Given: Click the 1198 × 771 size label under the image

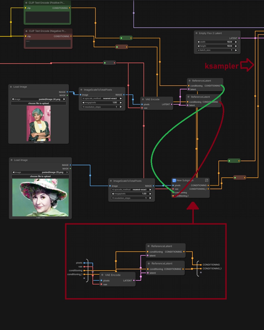Looking at the screenshot, I should click(40, 217).
